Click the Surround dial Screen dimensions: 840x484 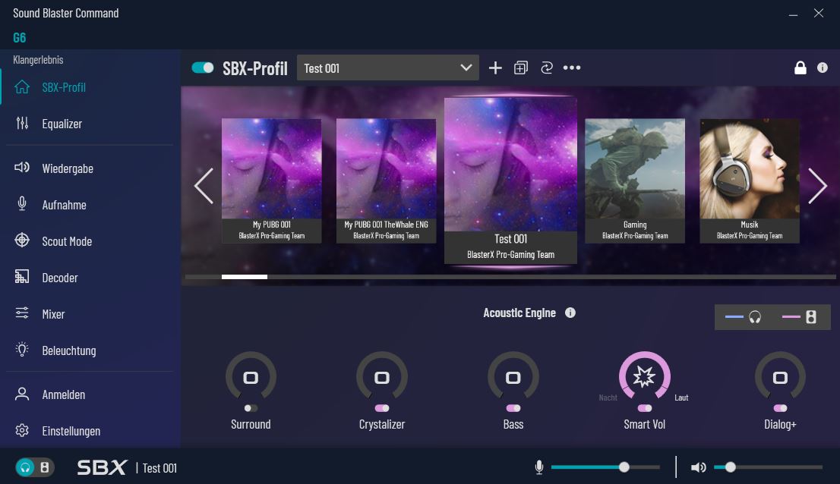pos(251,377)
